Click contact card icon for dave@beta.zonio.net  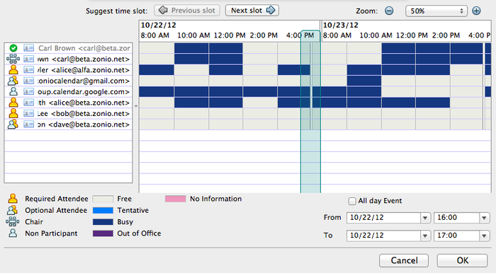(29, 124)
